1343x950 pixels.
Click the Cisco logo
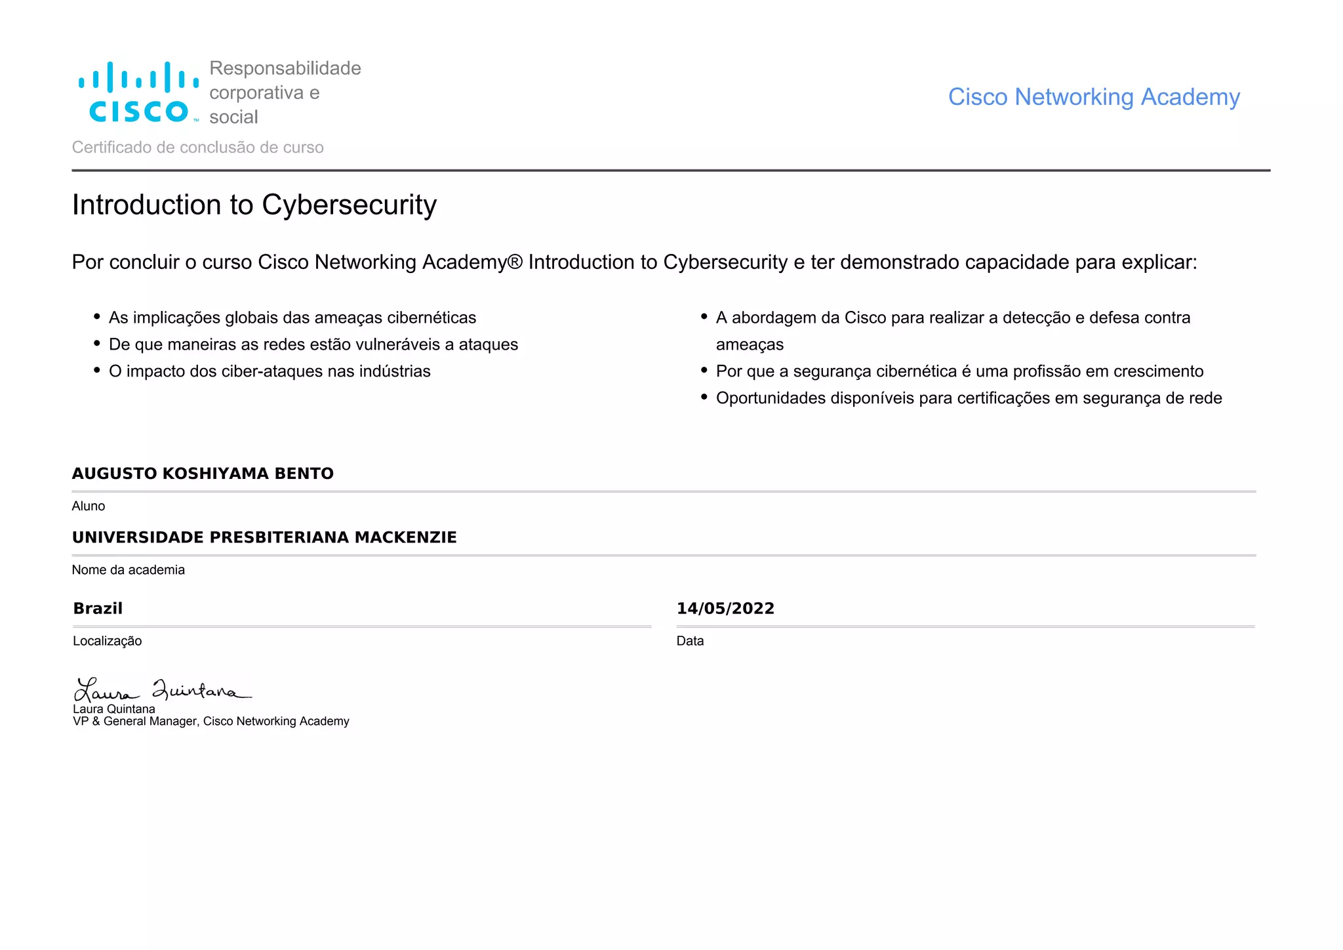[x=138, y=93]
